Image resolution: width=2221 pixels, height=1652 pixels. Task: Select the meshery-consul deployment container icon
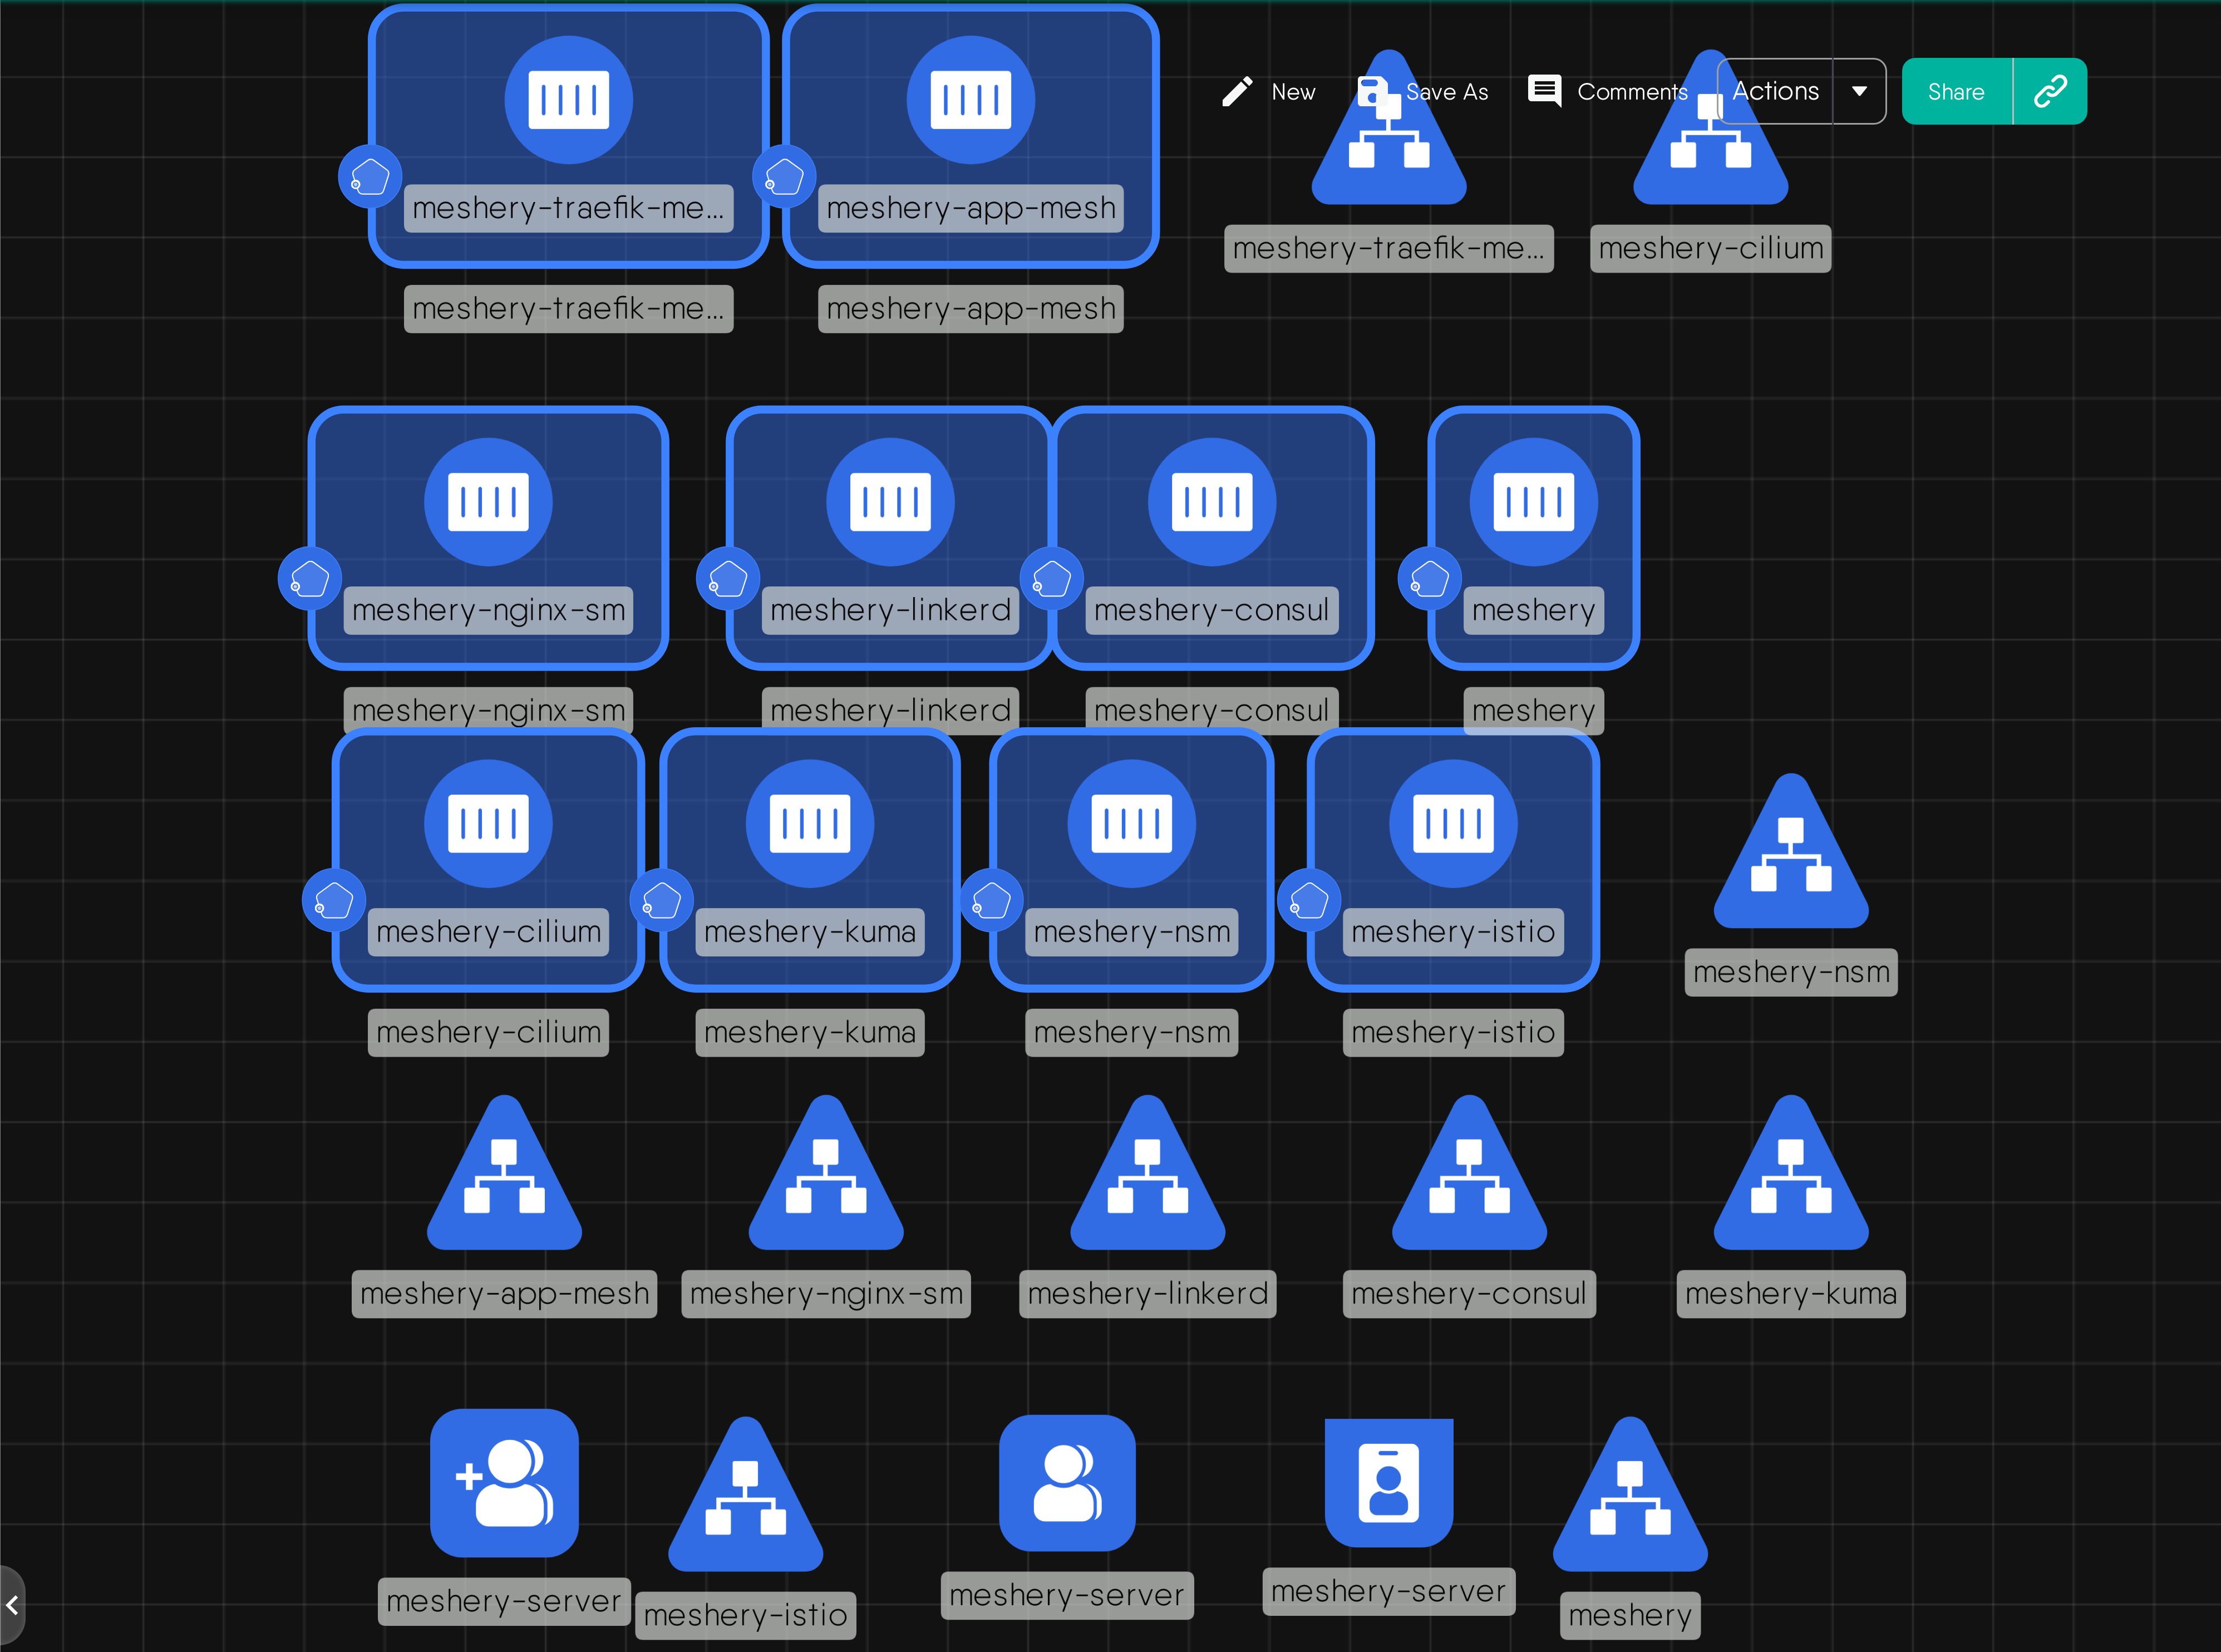(1211, 502)
